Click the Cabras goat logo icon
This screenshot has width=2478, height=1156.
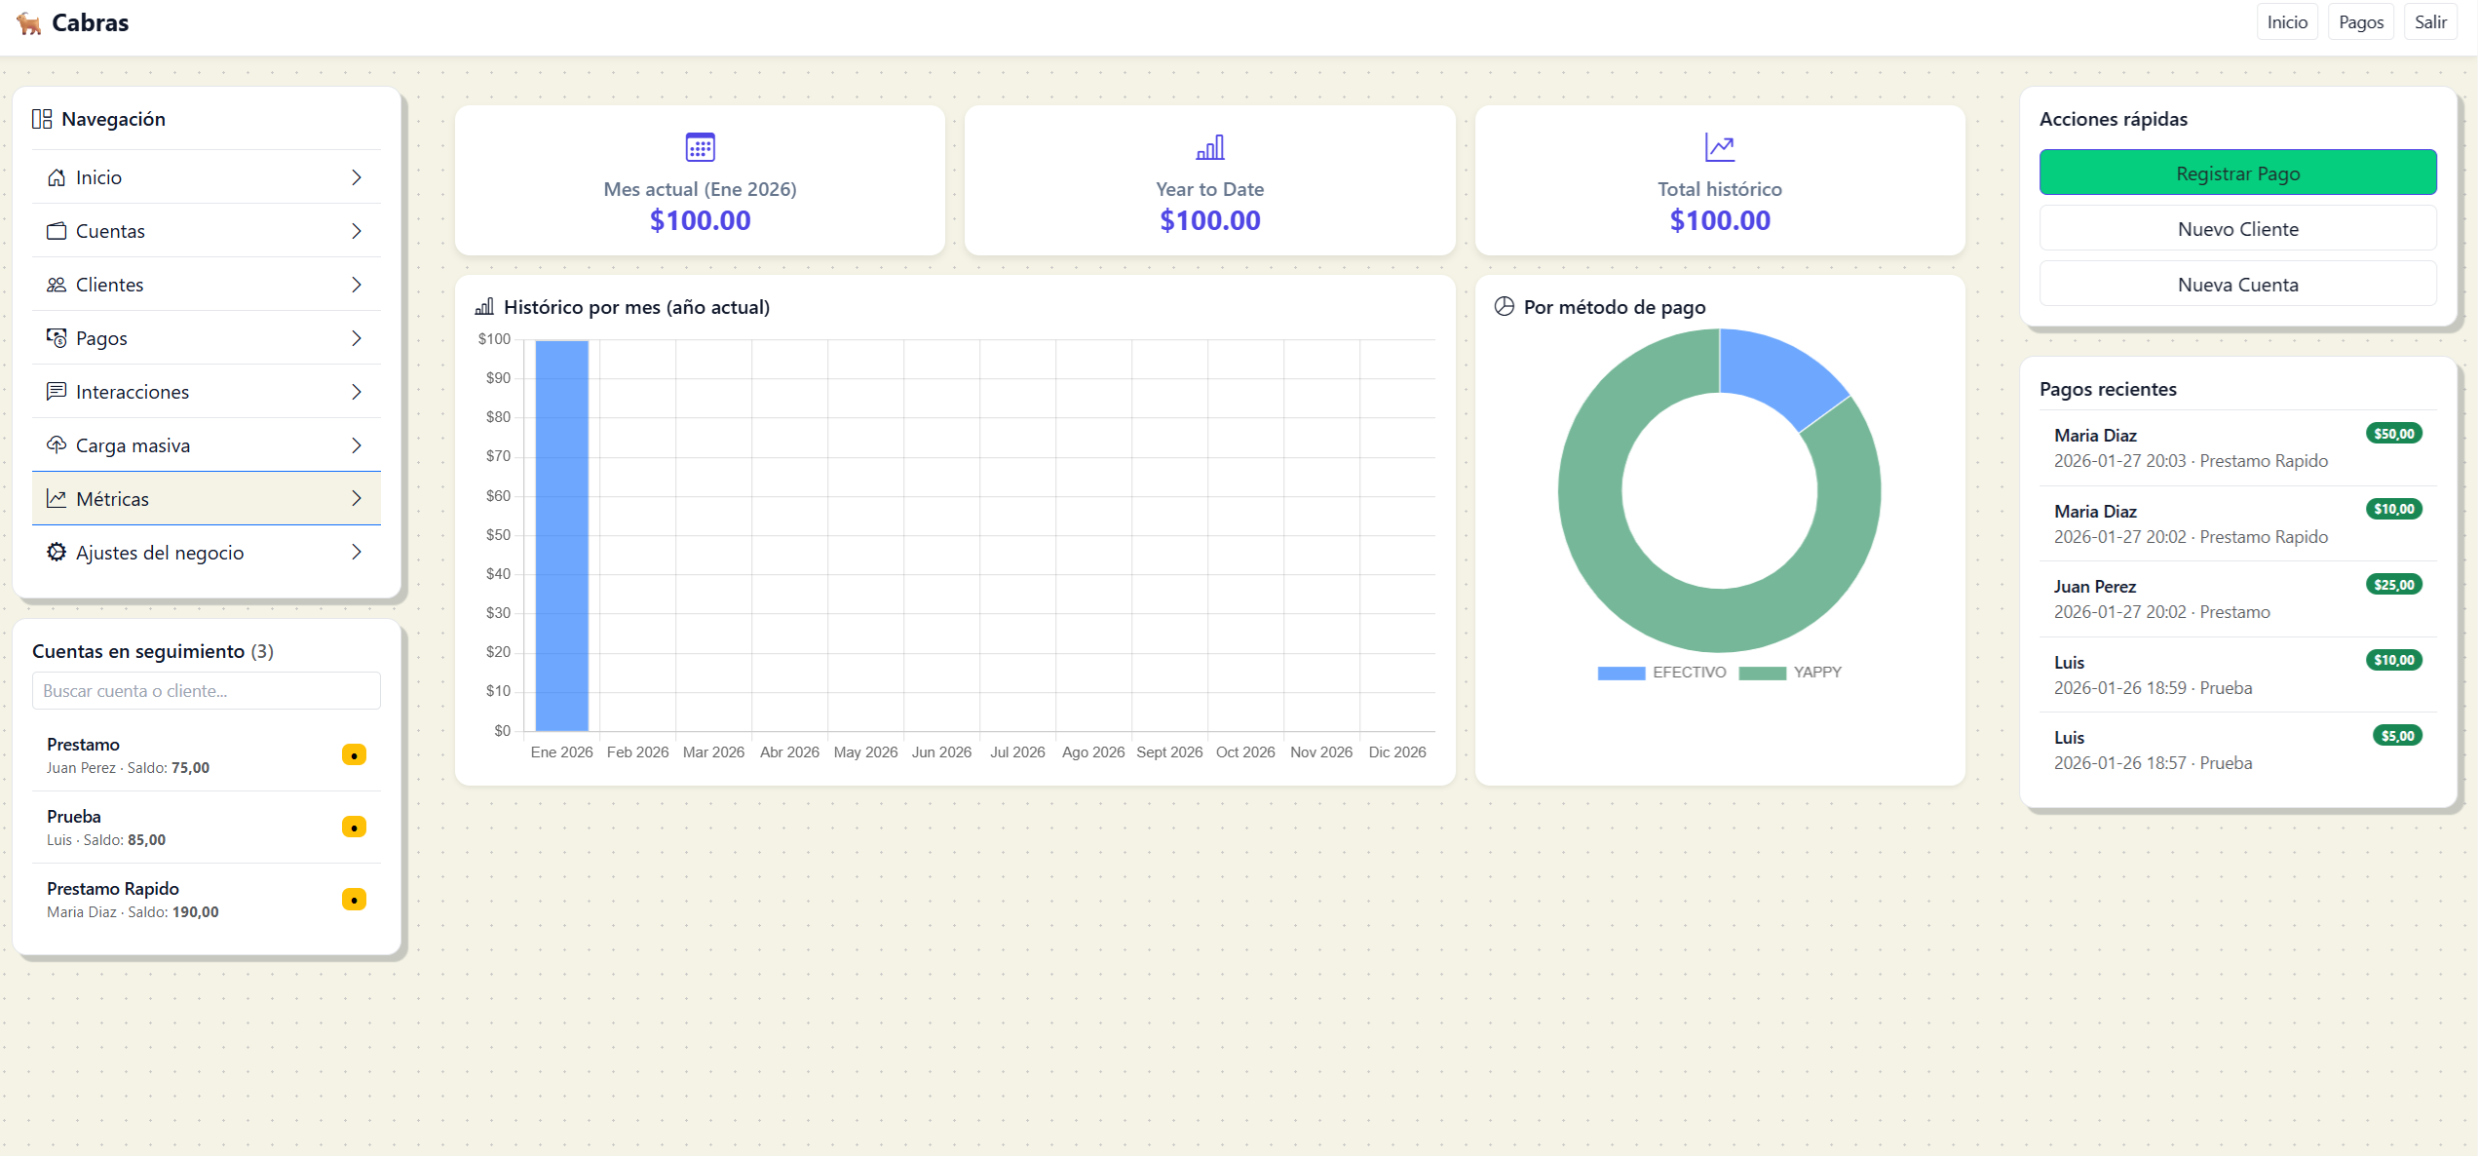pyautogui.click(x=29, y=22)
